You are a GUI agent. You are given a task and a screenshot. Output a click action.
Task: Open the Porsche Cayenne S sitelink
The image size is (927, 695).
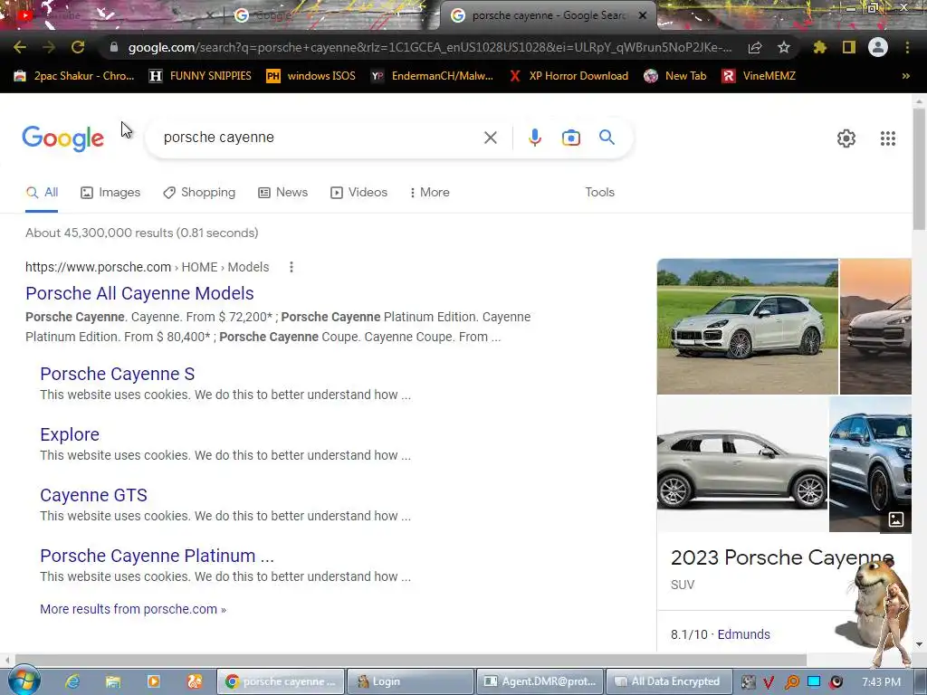click(x=117, y=374)
